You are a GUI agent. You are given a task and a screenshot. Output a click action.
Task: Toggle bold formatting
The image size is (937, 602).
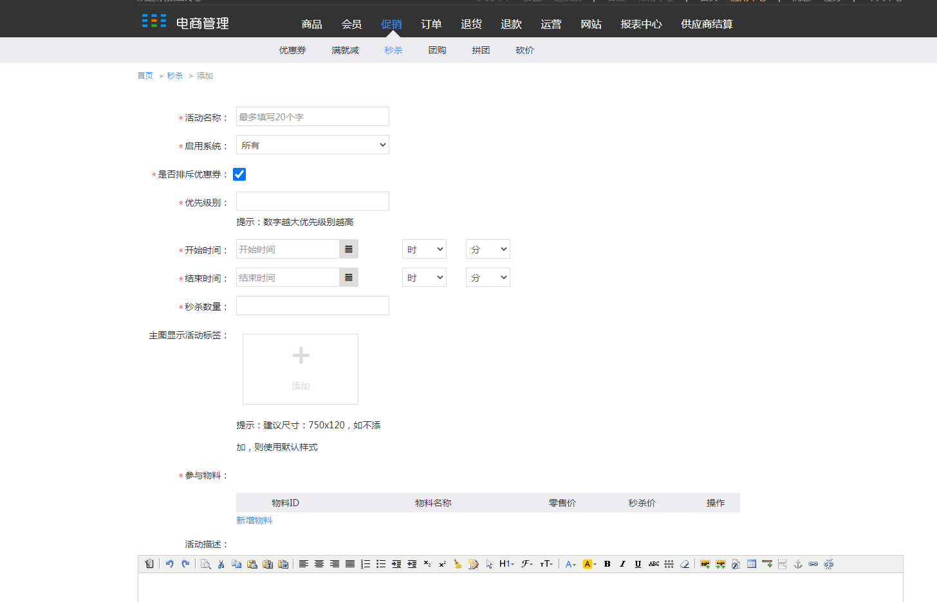click(x=607, y=564)
